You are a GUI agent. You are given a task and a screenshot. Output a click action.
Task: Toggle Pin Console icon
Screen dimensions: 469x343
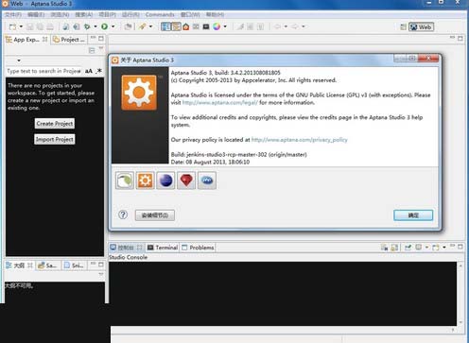pos(408,248)
